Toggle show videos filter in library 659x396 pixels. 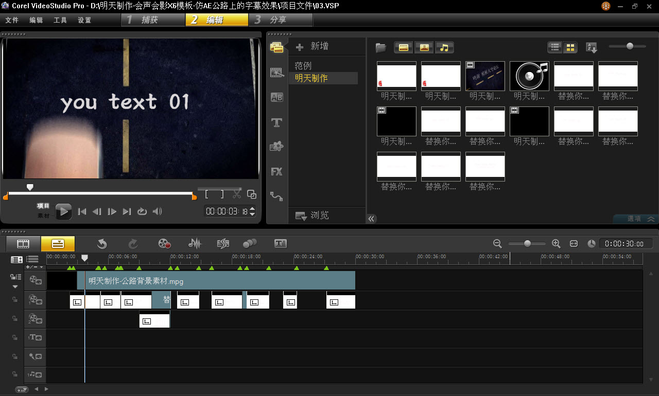[x=404, y=48]
